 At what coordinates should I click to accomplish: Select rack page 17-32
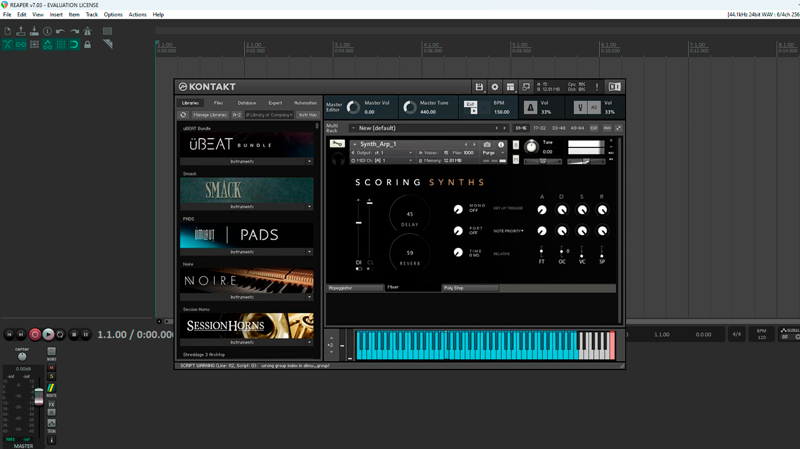pos(539,128)
